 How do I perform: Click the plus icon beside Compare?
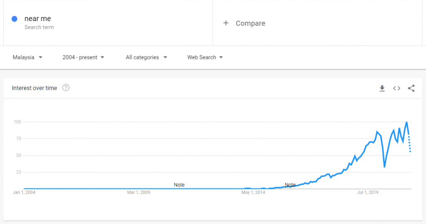(x=226, y=23)
